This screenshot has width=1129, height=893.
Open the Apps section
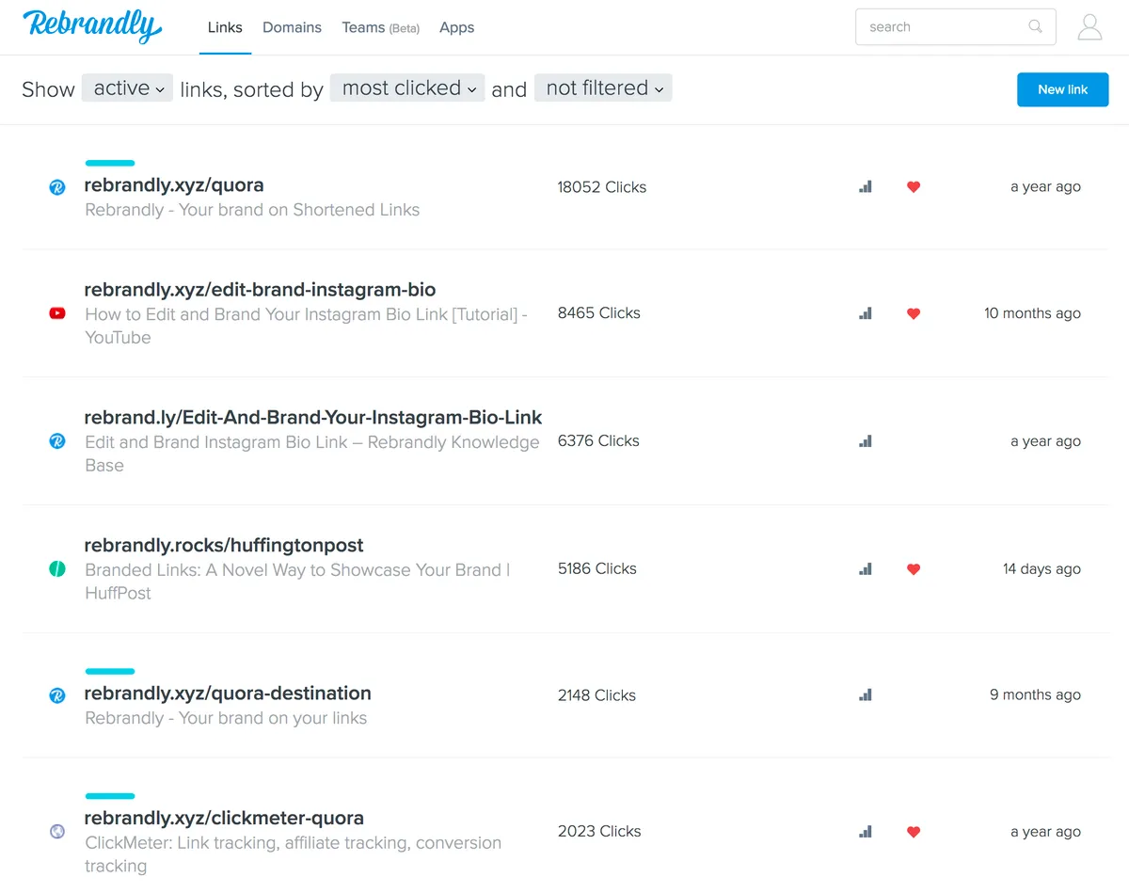point(456,27)
